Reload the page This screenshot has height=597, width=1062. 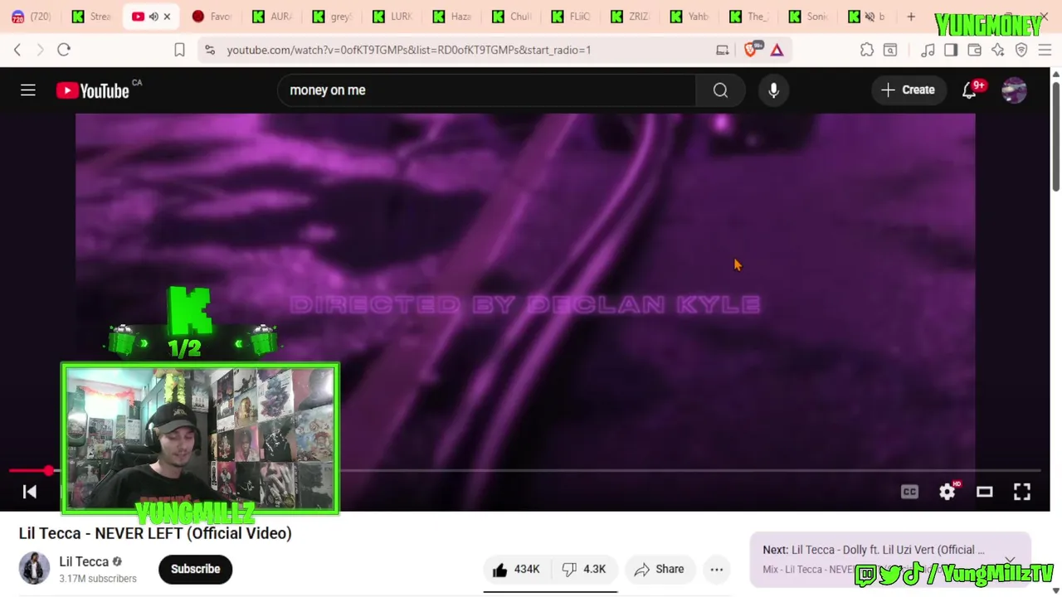(x=64, y=50)
